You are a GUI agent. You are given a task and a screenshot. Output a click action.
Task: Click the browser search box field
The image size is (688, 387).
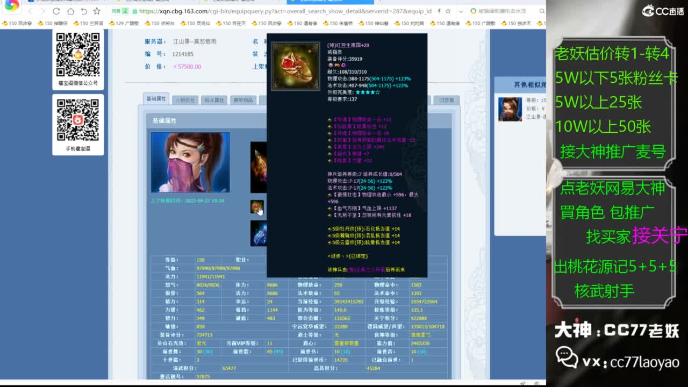[x=505, y=11]
